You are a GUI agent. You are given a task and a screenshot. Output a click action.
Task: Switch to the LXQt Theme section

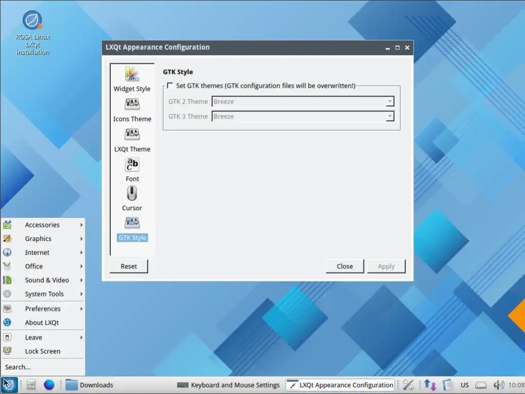[132, 140]
